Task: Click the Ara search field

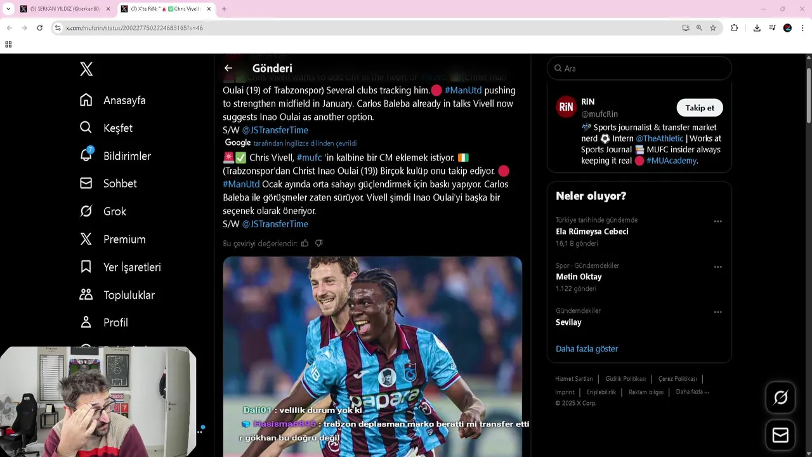Action: [x=639, y=69]
